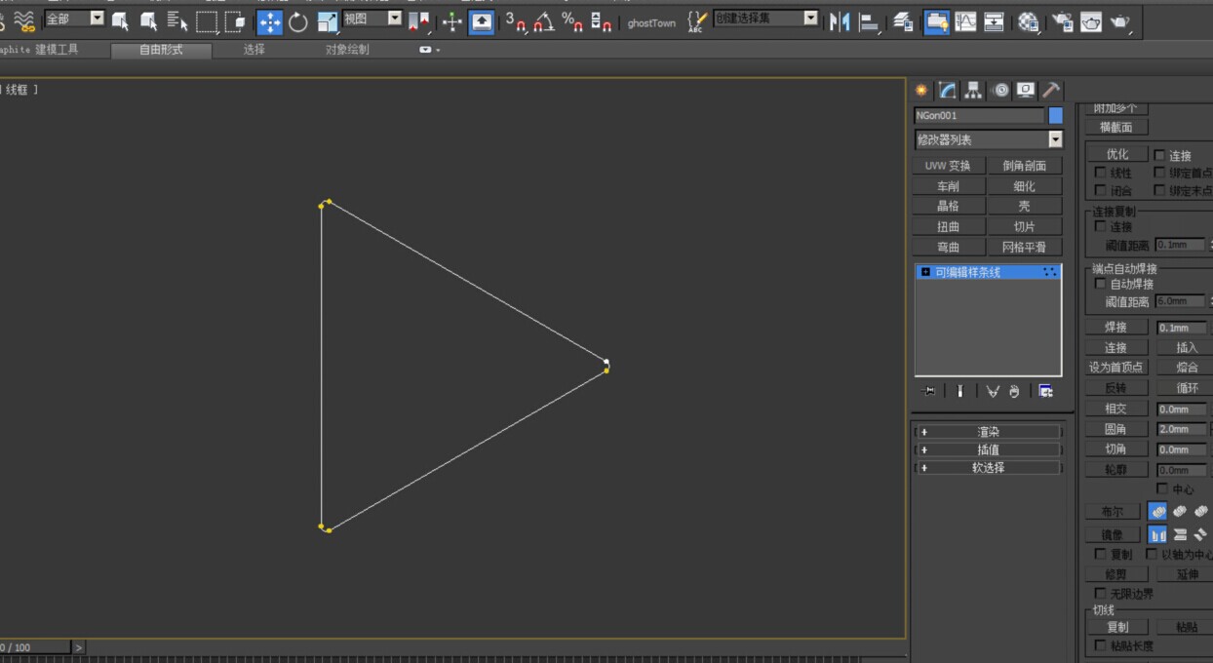Expand the 渲染 rollout

[988, 432]
